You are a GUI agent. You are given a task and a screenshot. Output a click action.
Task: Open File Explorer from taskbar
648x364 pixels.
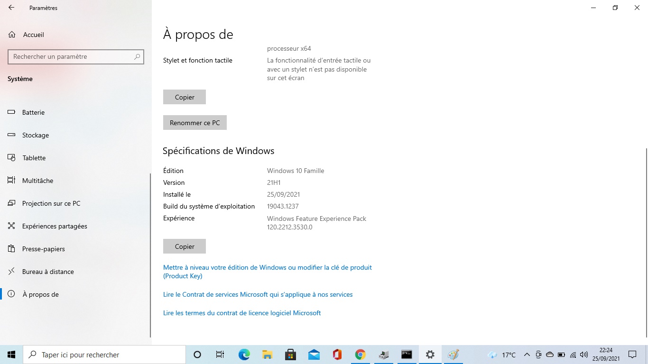(x=267, y=355)
